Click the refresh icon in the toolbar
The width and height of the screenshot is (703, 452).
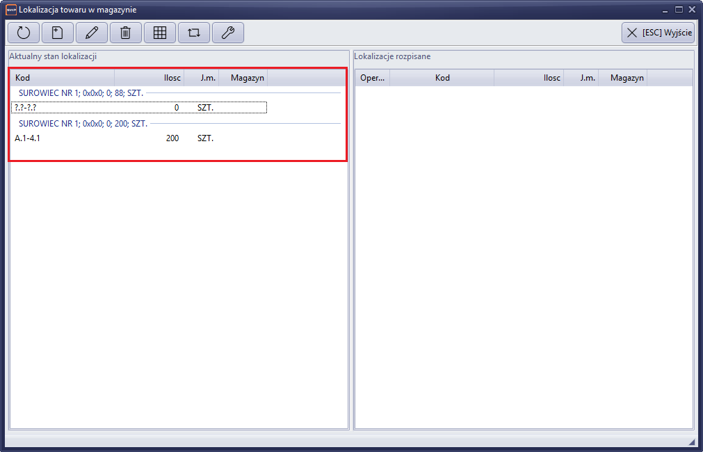(x=24, y=33)
